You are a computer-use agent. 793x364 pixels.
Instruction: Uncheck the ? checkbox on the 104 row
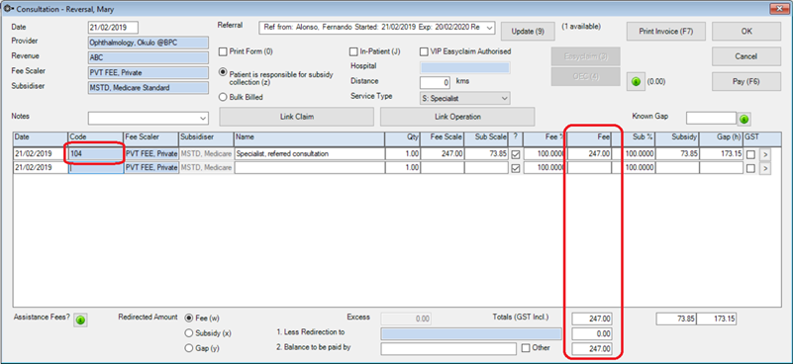pos(516,154)
